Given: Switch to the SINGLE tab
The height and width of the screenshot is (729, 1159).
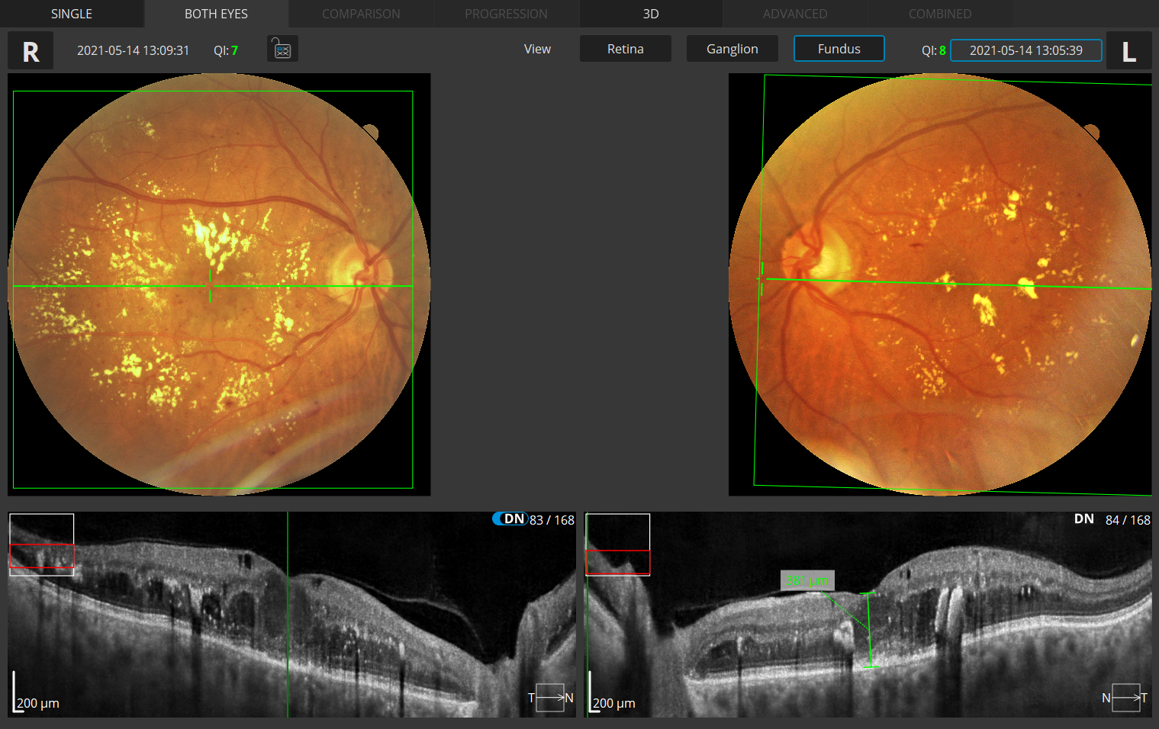Looking at the screenshot, I should (x=71, y=13).
